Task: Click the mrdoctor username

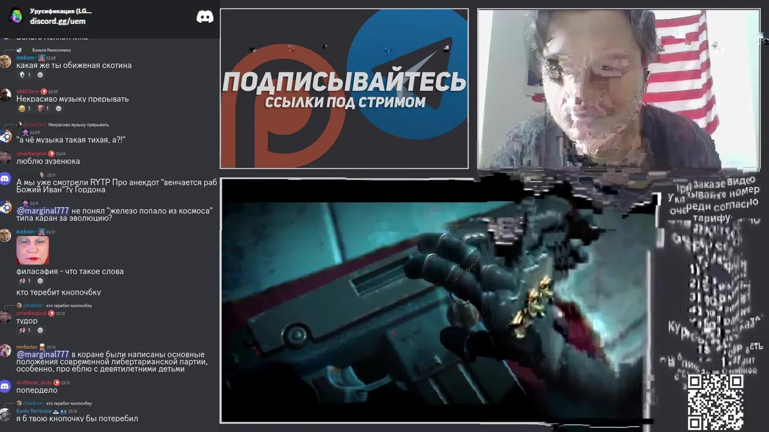Action: pos(26,347)
